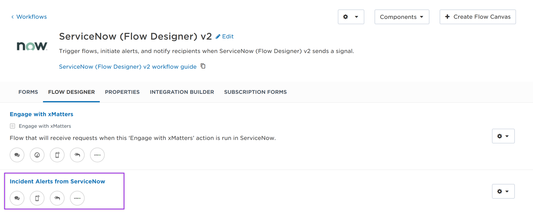The width and height of the screenshot is (533, 212).
Task: Click phone device icon under Incident Alerts from ServiceNow
Action: (x=37, y=198)
